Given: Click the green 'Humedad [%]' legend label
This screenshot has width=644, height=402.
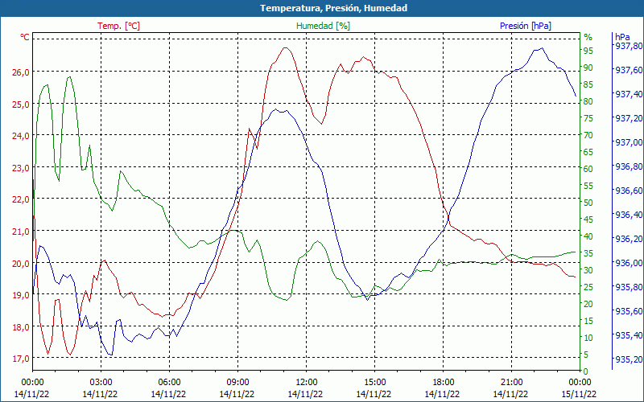Looking at the screenshot, I should coord(323,26).
